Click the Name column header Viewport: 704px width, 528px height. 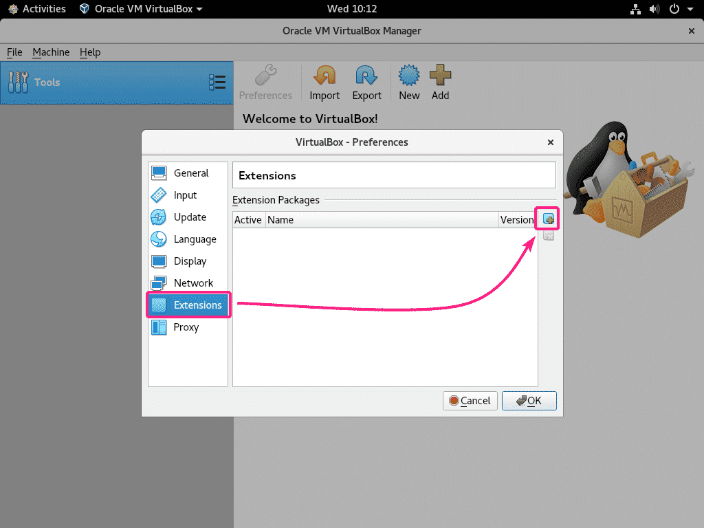pos(382,219)
